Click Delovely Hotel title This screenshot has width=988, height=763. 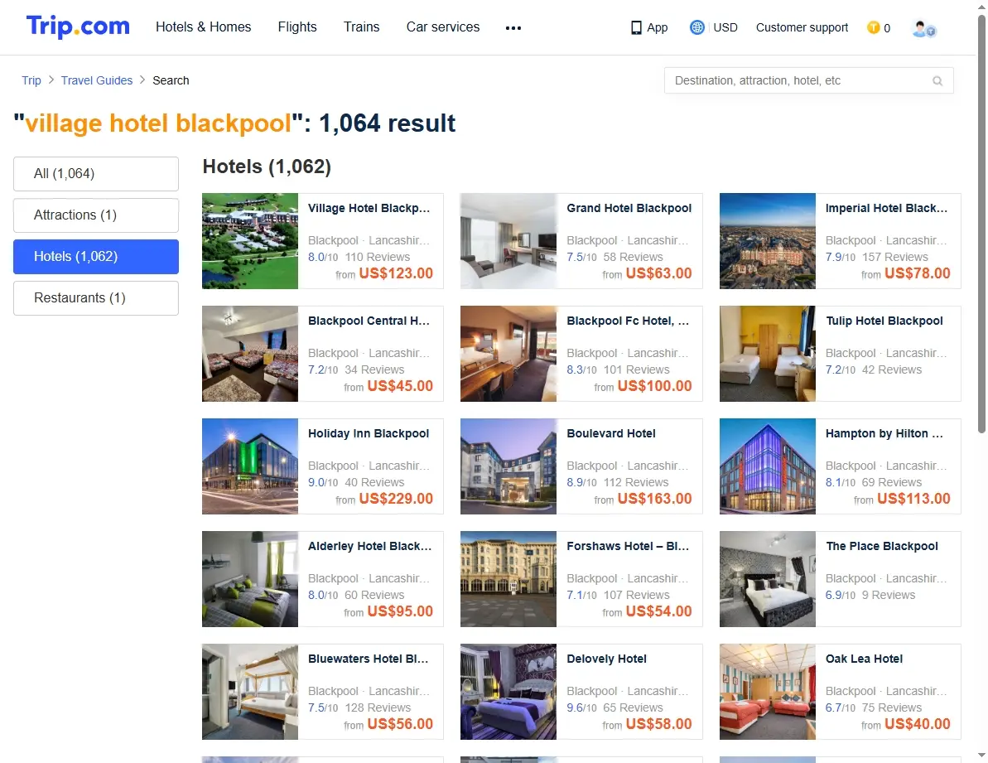point(607,659)
